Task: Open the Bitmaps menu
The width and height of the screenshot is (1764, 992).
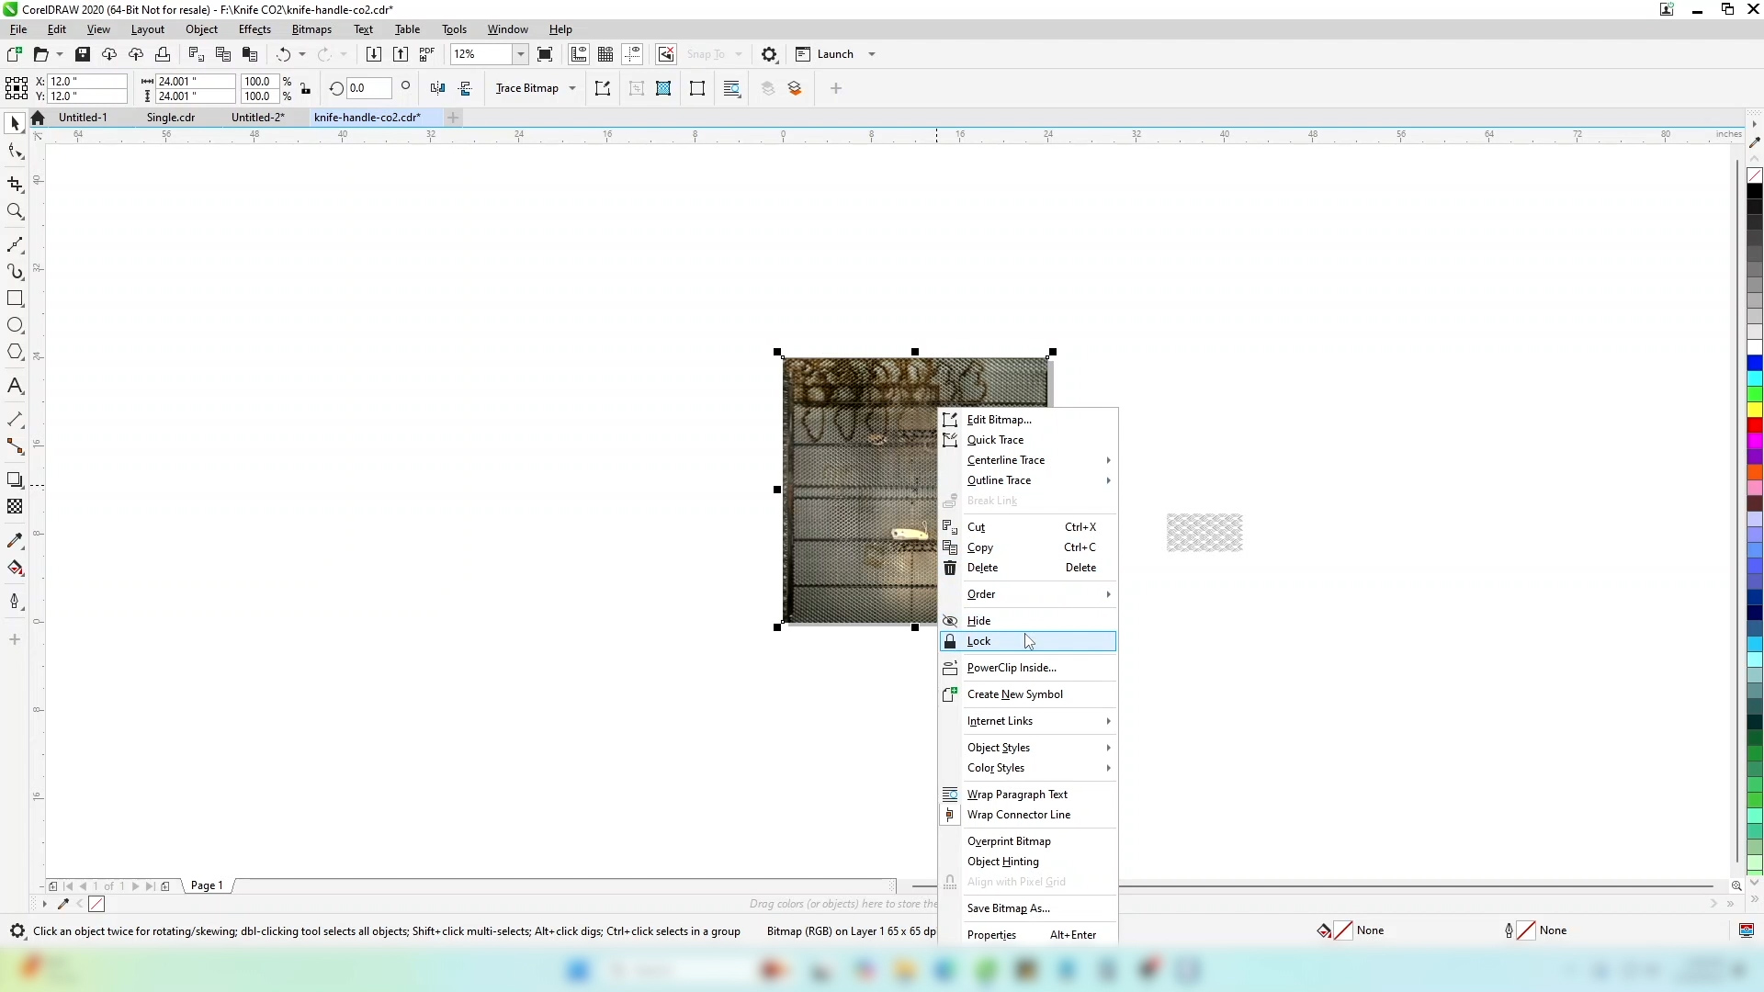Action: 311,29
